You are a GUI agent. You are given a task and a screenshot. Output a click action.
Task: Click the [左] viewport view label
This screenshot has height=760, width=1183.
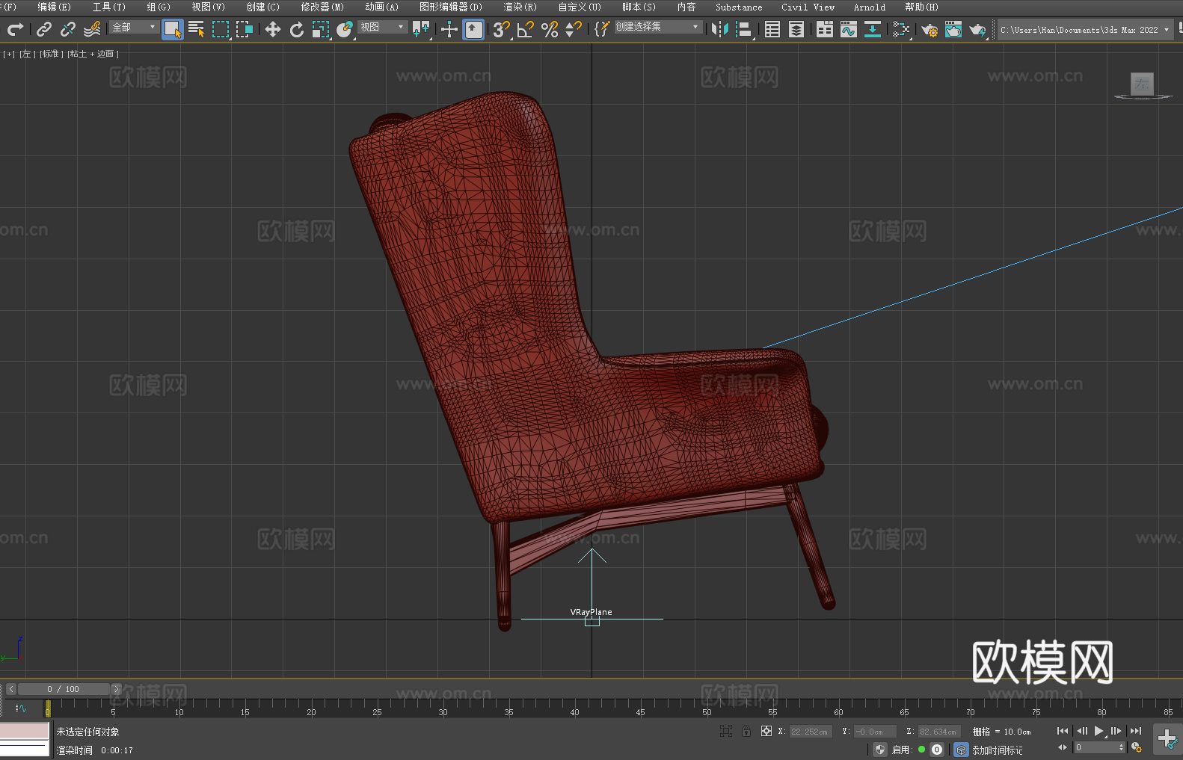27,54
